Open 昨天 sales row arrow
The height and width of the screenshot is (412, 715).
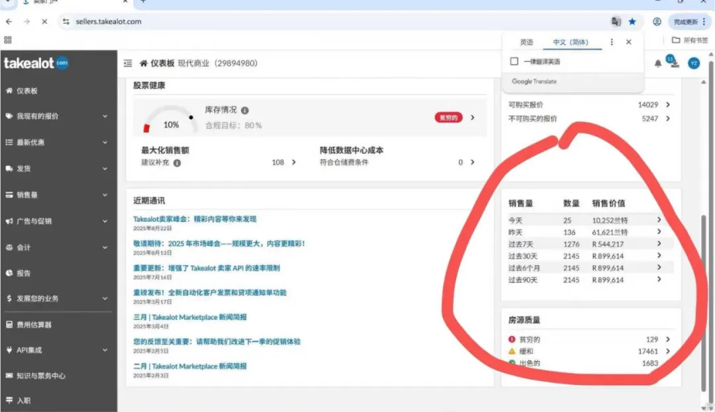(x=659, y=231)
